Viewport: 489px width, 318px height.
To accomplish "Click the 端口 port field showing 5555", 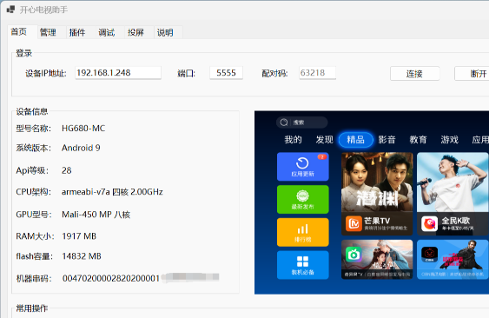I will point(226,73).
